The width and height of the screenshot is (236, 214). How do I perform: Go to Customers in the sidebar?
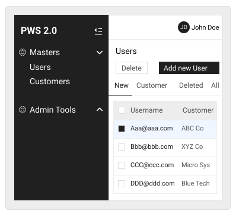point(50,81)
